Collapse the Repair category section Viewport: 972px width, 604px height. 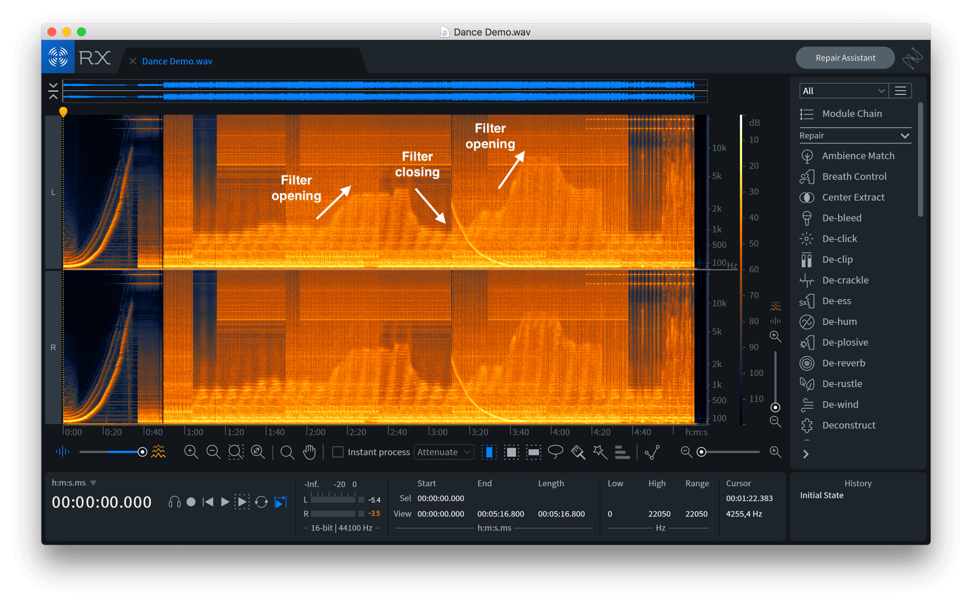855,136
